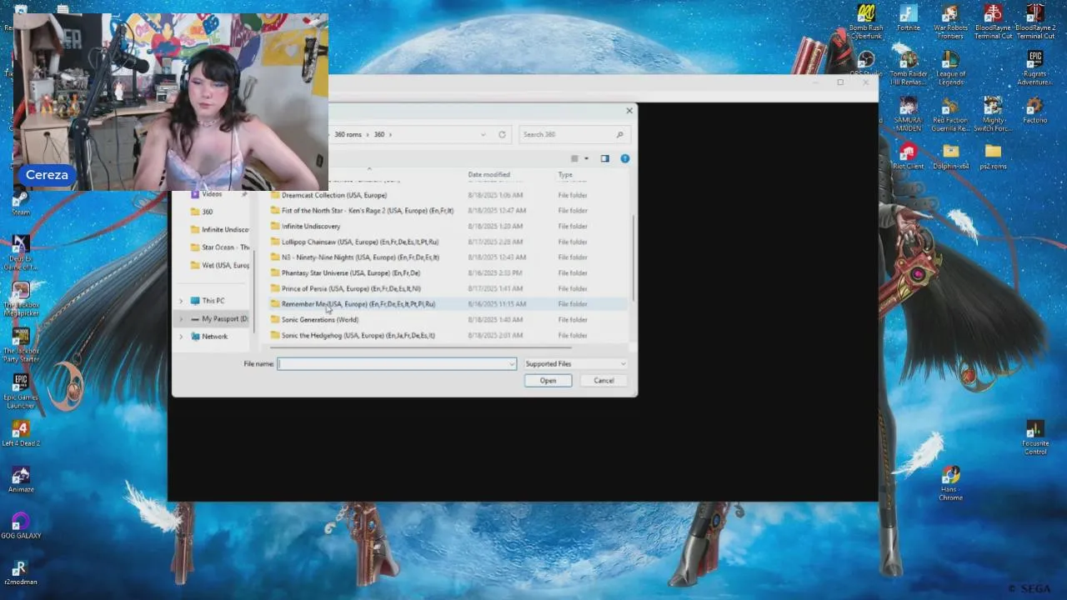Launch the Fortnite desktop shortcut
Image resolution: width=1067 pixels, height=600 pixels.
click(908, 18)
